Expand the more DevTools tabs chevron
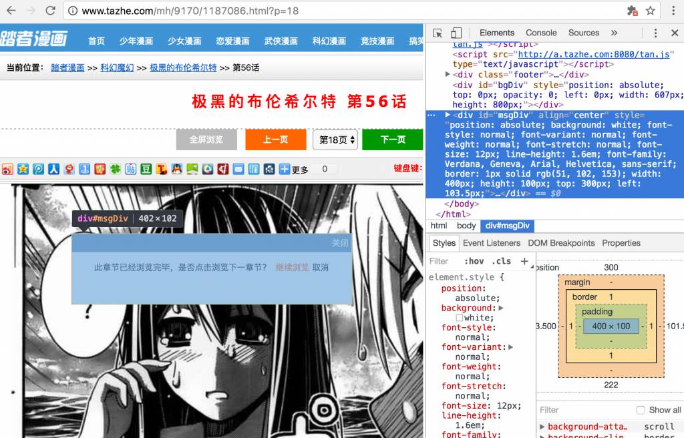This screenshot has width=684, height=438. point(615,33)
